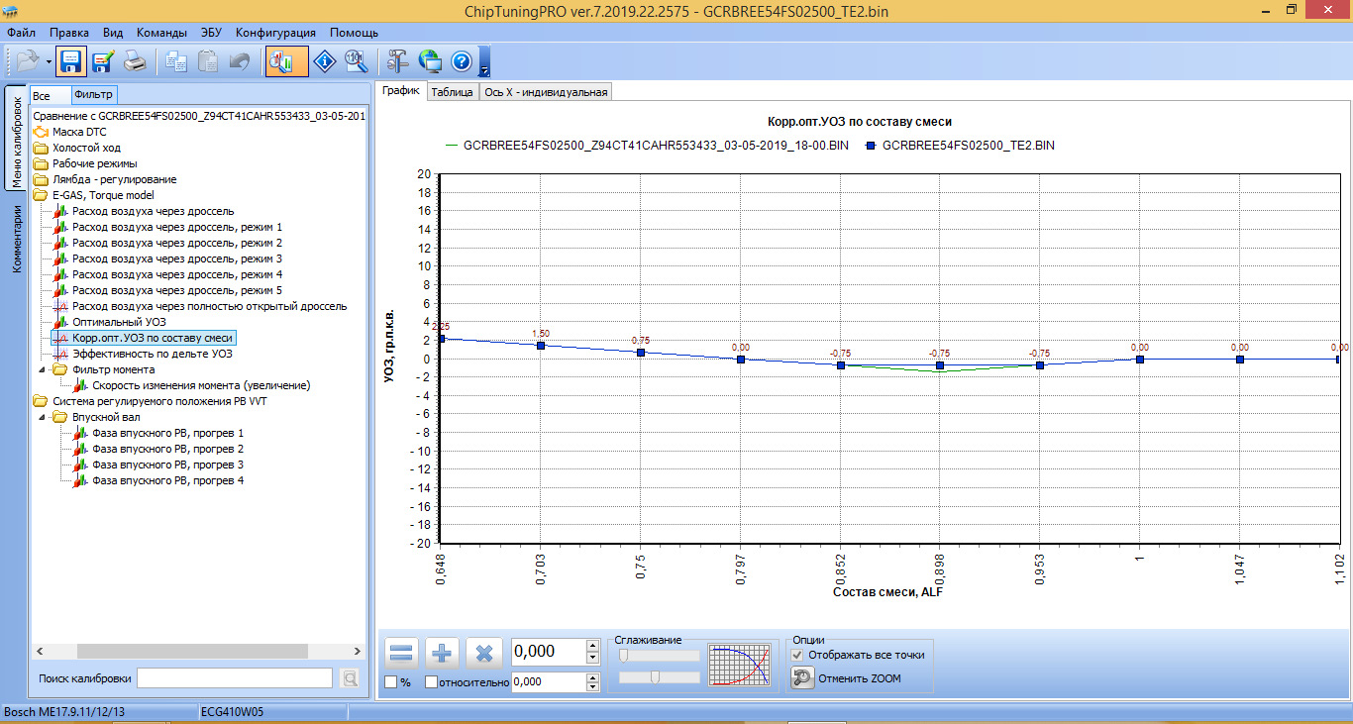1353x724 pixels.
Task: Click the hex search magnifier icon
Action: coord(356,61)
